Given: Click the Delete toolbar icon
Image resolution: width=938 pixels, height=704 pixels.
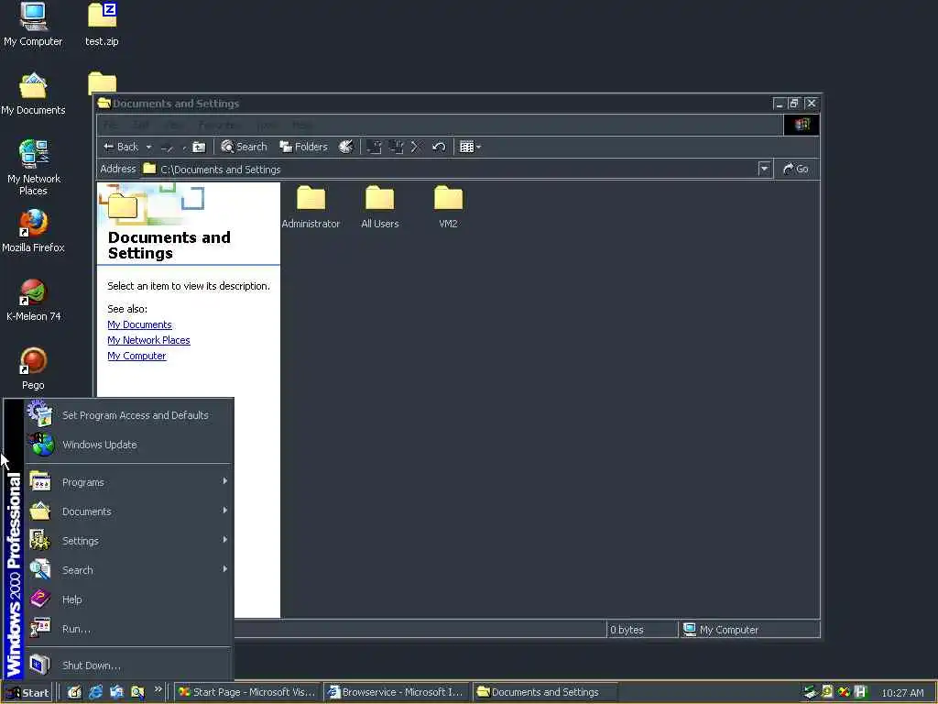Looking at the screenshot, I should click(x=417, y=147).
